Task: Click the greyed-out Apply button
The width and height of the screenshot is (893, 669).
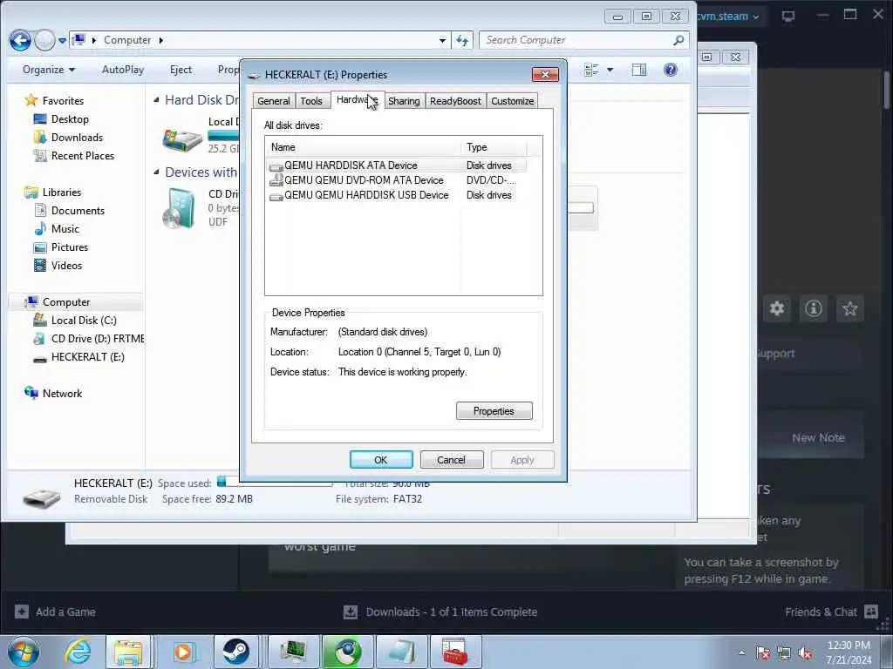Action: click(x=522, y=460)
